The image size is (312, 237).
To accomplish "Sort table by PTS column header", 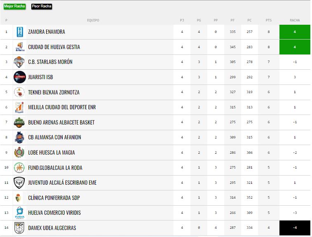I will (269, 20).
